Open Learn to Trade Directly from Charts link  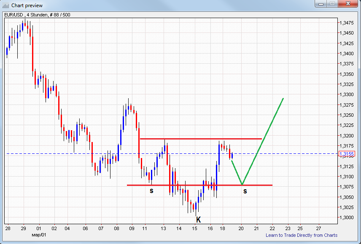click(x=302, y=235)
